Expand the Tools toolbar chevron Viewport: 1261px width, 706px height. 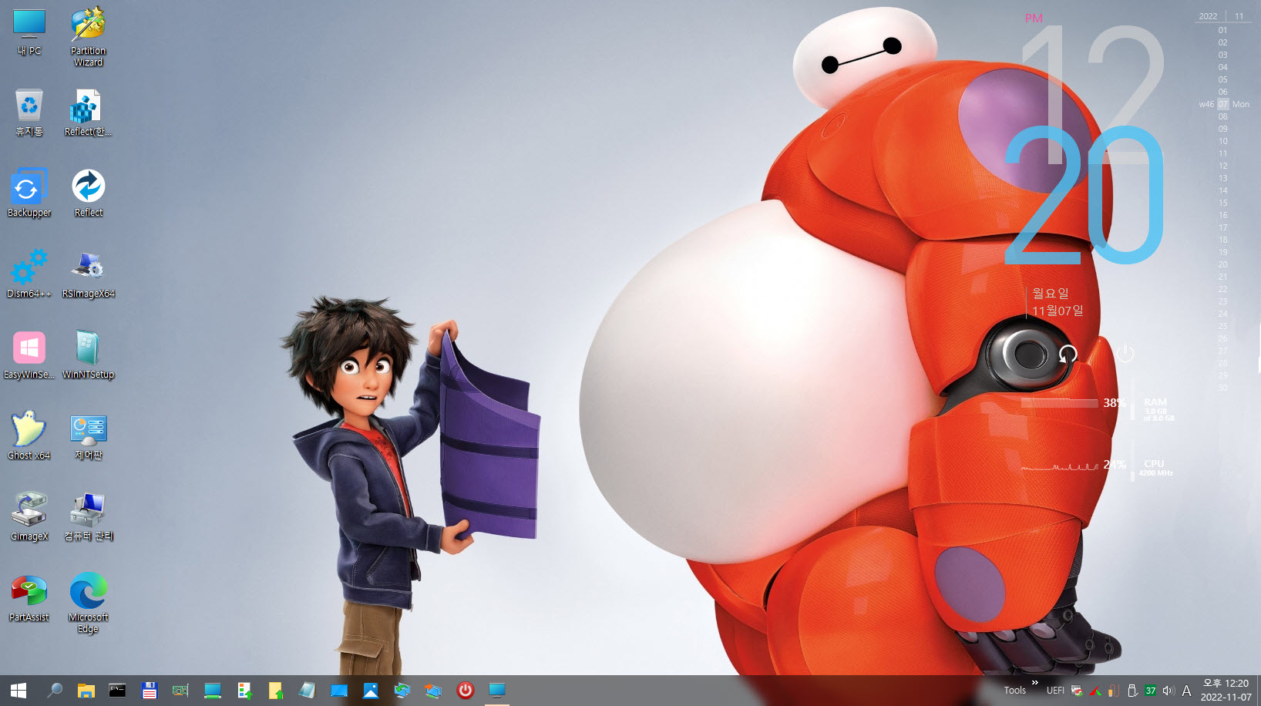(x=1035, y=683)
